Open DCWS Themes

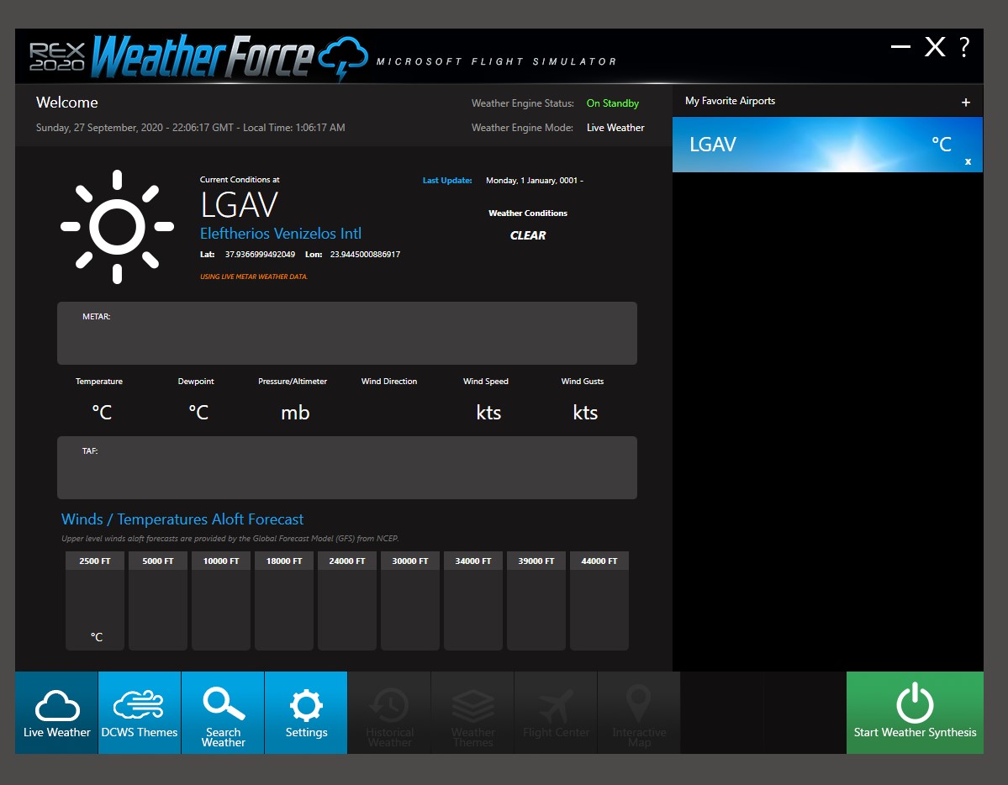[x=139, y=713]
